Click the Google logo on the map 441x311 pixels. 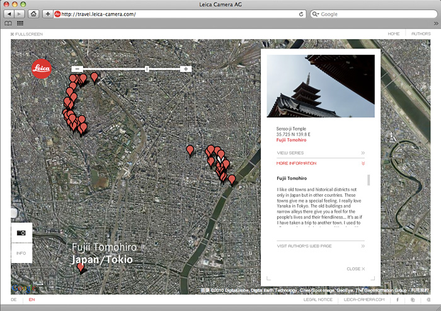(24, 288)
